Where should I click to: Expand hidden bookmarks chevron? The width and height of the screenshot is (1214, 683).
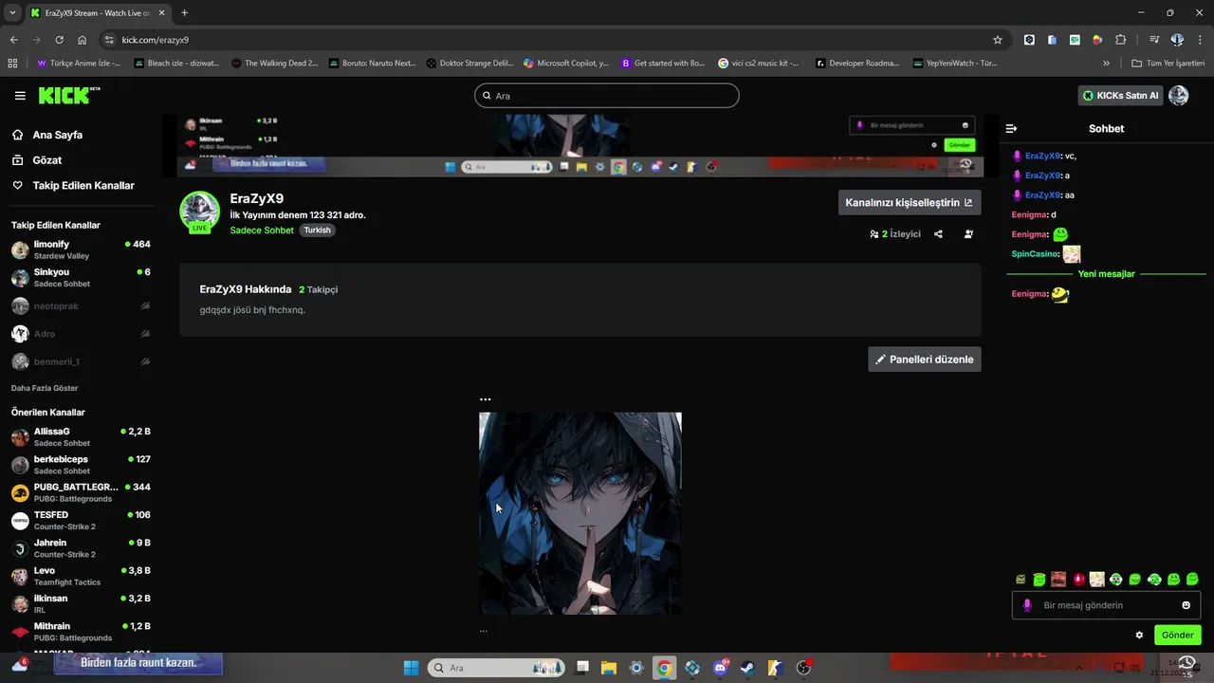point(1106,64)
